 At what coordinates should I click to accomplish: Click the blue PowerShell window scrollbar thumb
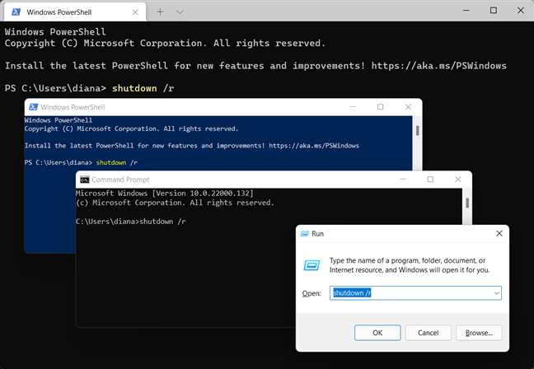(x=417, y=130)
